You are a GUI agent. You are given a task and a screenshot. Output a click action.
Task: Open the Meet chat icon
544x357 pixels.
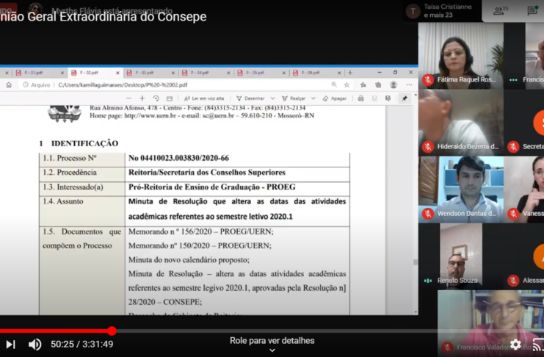pos(532,11)
